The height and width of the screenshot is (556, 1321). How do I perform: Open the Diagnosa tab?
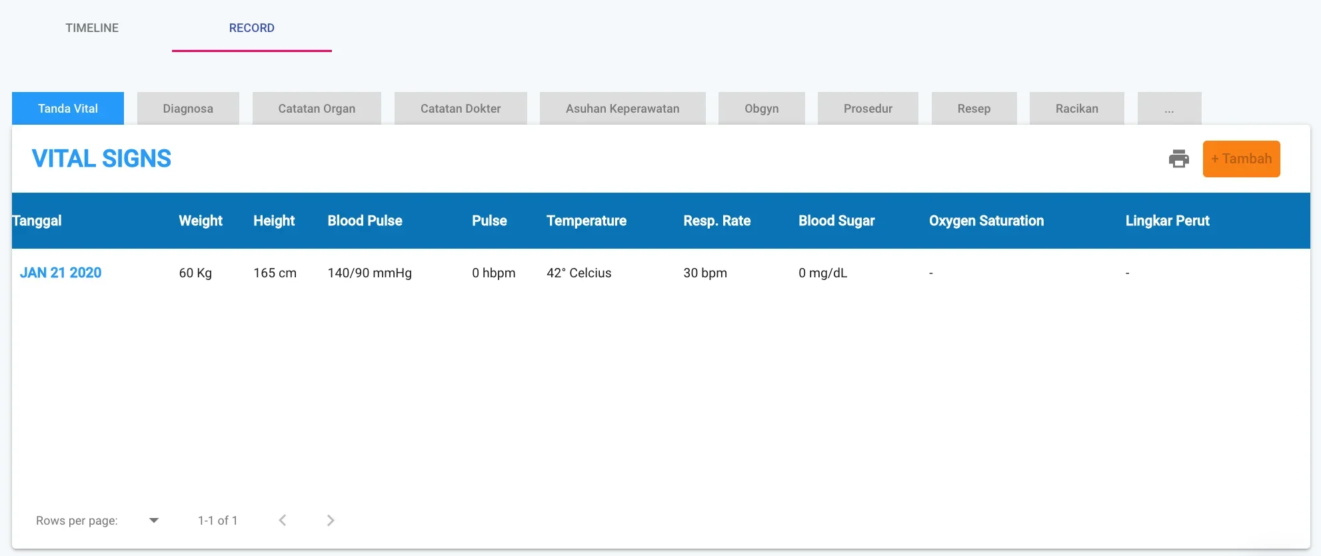click(x=188, y=108)
